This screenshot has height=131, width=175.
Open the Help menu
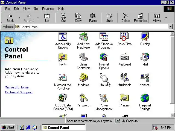(x=61, y=9)
